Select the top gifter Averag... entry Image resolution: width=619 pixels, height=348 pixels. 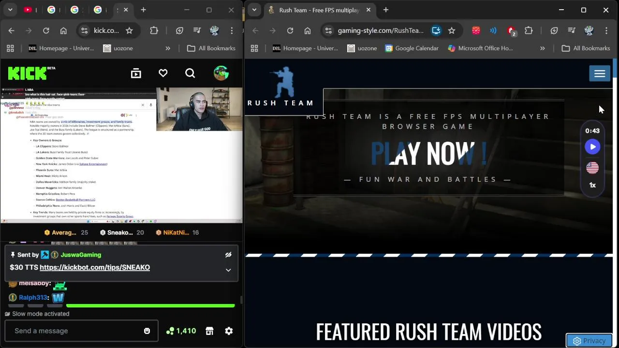[x=66, y=232]
